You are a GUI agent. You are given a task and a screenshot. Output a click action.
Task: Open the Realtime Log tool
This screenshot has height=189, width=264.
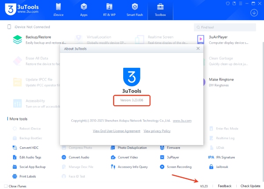click(x=222, y=138)
